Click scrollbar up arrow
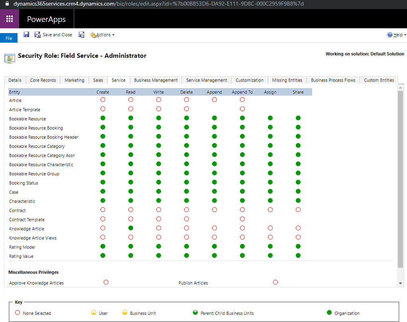The width and height of the screenshot is (407, 322). click(x=401, y=88)
